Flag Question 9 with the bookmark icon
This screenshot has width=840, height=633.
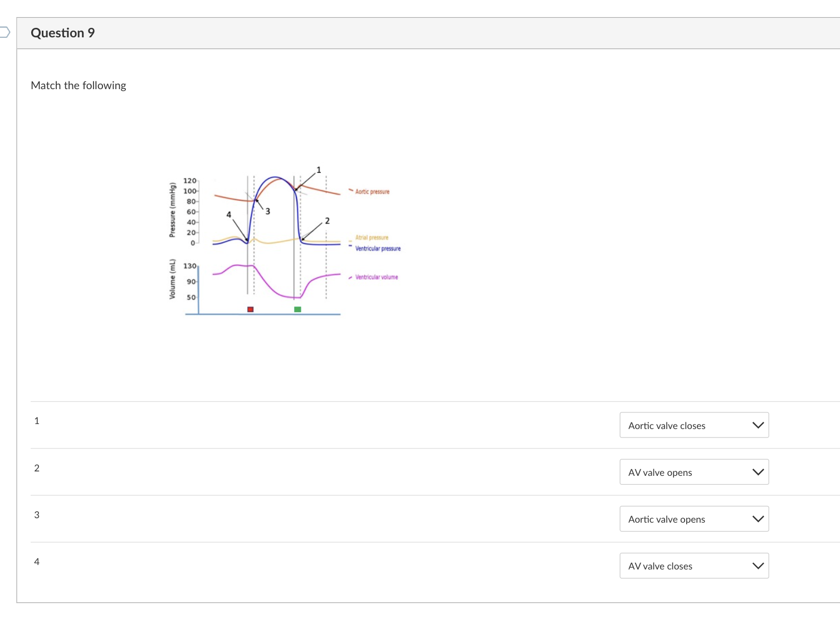click(x=4, y=32)
